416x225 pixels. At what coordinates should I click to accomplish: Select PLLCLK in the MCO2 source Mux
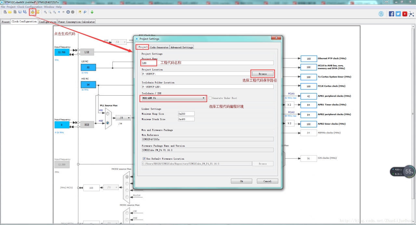click(x=127, y=197)
